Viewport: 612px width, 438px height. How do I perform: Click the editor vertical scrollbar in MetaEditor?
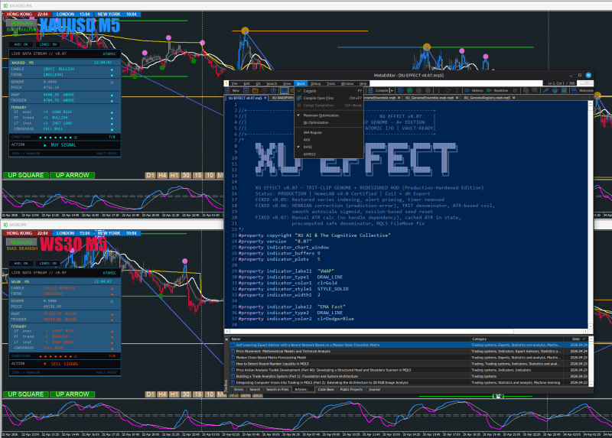pyautogui.click(x=590, y=215)
